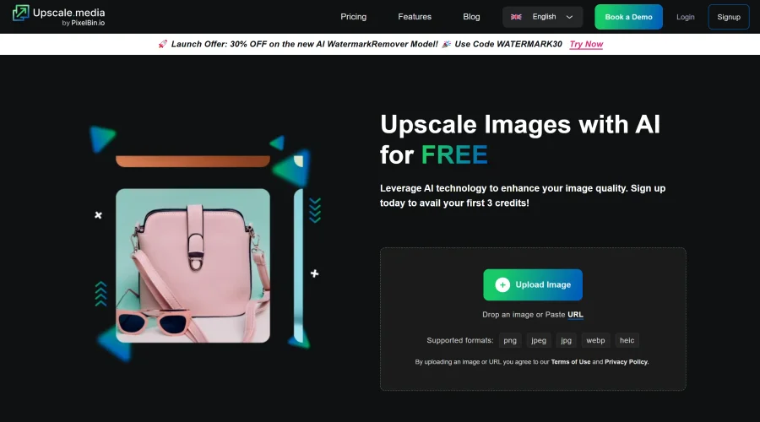Select the jpg format tag

point(566,341)
